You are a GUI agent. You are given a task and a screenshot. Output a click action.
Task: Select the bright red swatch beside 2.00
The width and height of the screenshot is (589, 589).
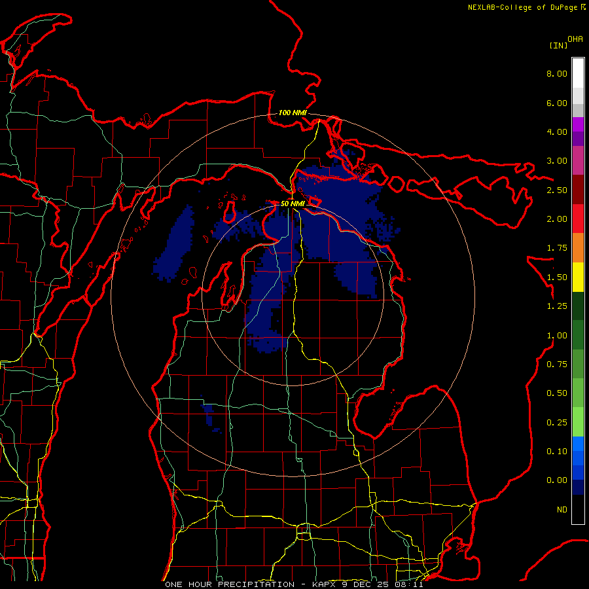tap(578, 219)
